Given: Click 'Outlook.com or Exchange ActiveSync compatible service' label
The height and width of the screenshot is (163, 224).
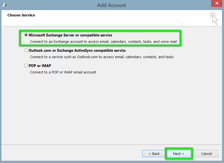Looking at the screenshot, I should 77,51.
